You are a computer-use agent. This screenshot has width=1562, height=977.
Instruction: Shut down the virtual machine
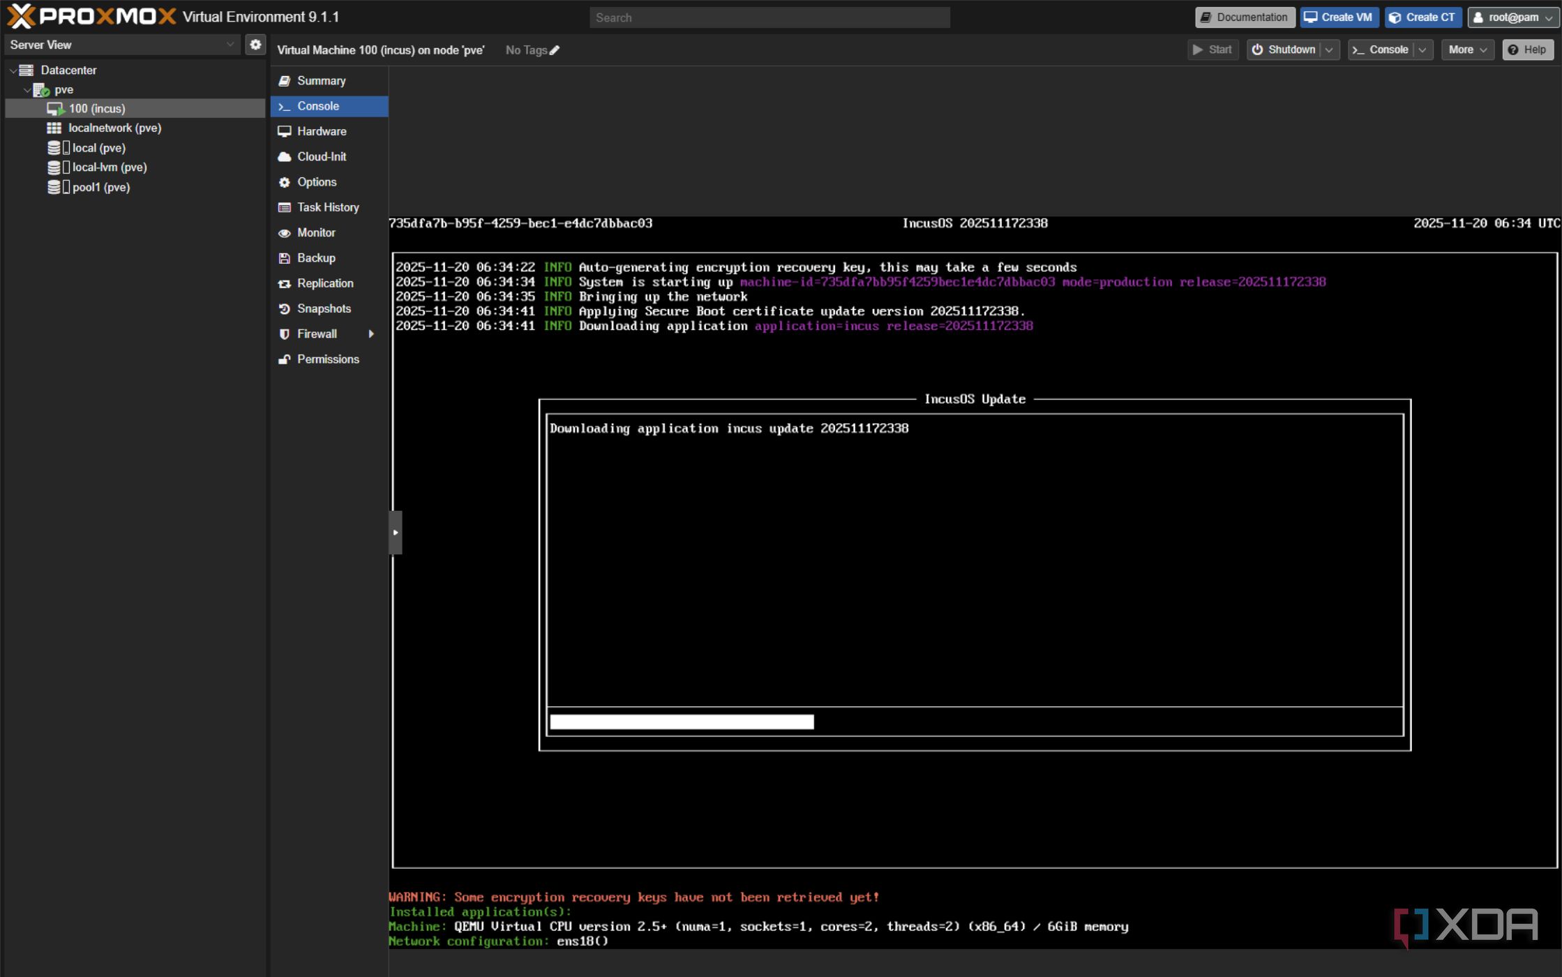tap(1284, 50)
